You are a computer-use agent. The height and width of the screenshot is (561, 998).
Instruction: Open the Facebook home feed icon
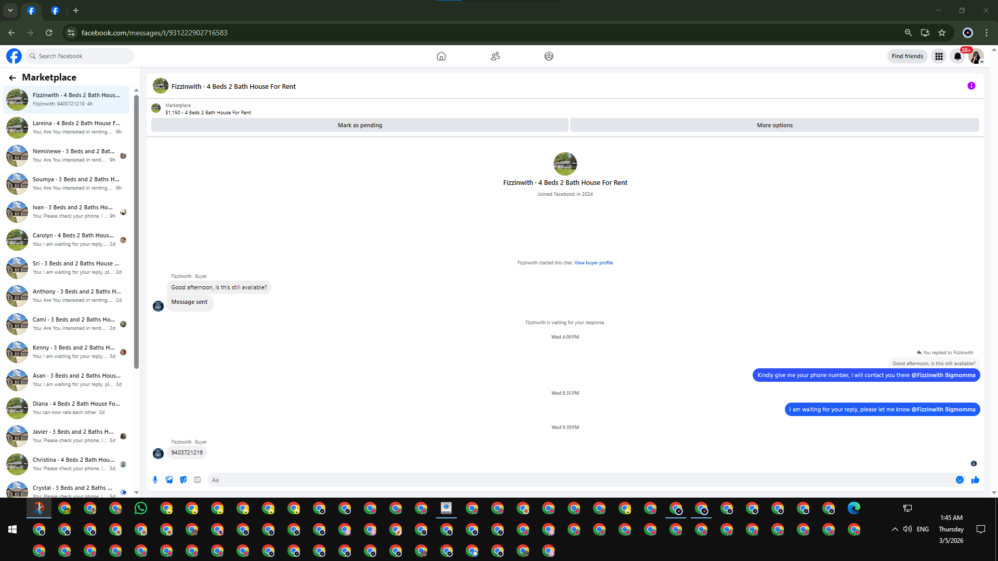(441, 56)
